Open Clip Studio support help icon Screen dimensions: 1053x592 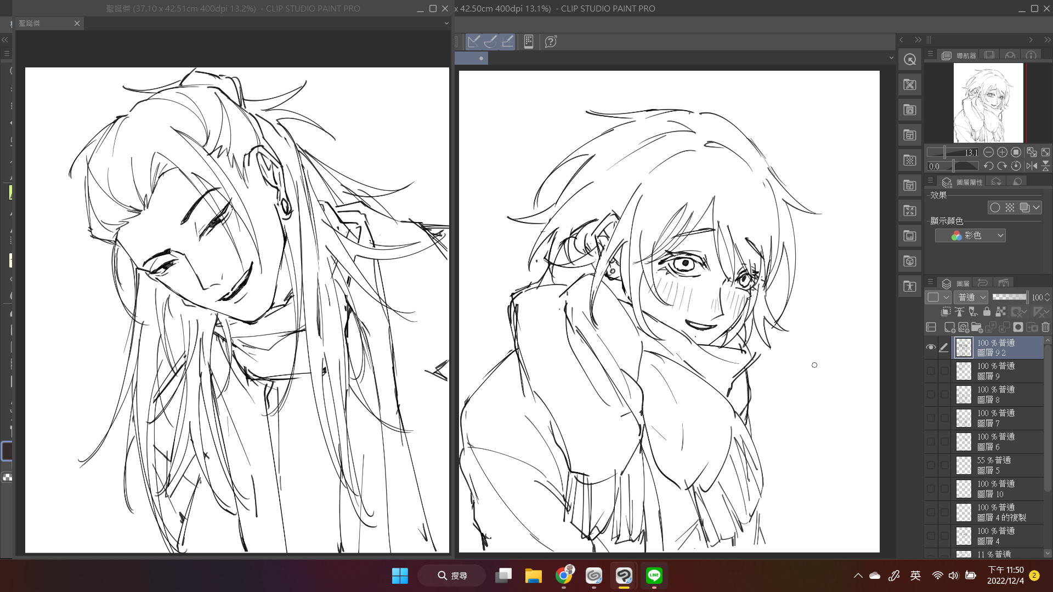tap(551, 42)
